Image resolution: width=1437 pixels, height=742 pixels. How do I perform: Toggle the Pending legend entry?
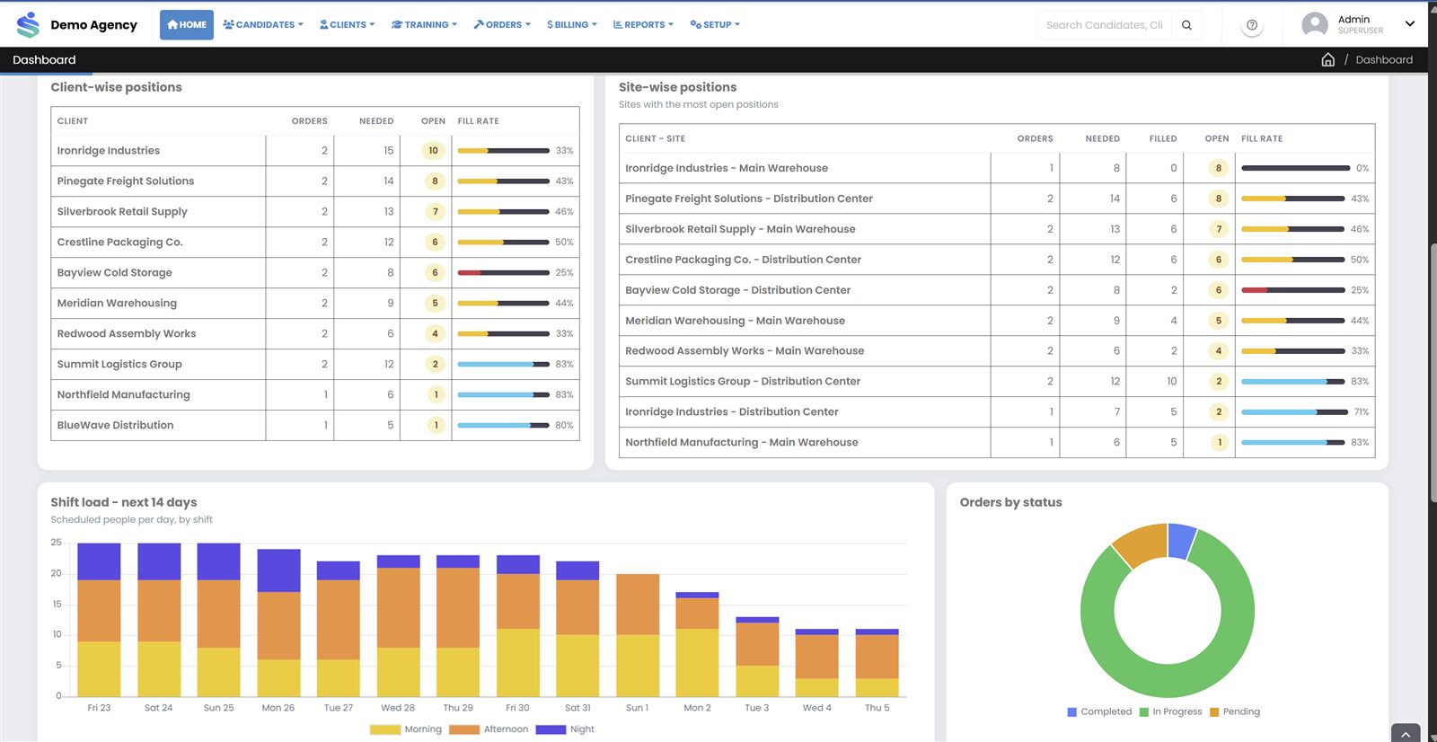1235,711
